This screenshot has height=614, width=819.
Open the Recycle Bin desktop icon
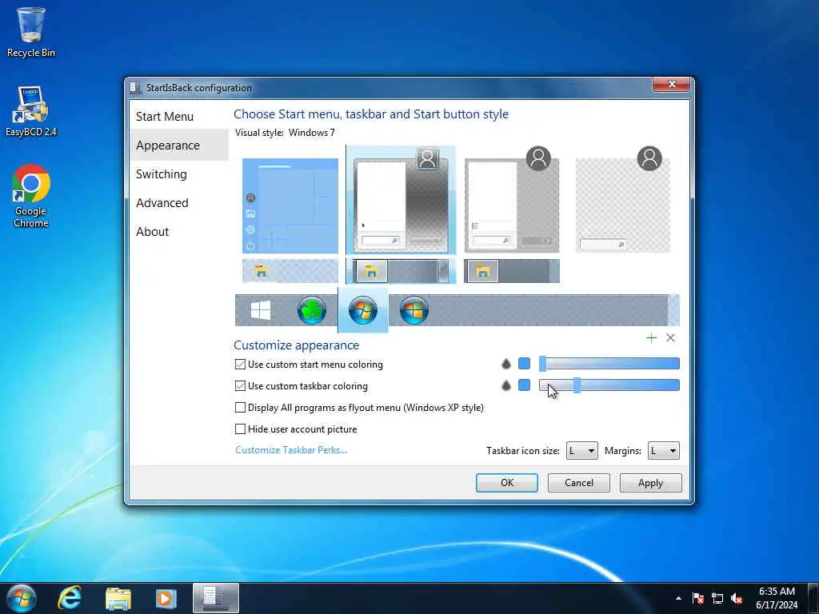pyautogui.click(x=31, y=32)
